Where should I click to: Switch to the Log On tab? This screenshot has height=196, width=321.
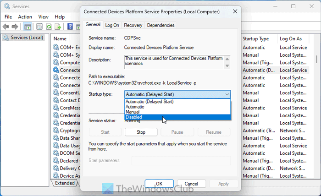coord(112,25)
